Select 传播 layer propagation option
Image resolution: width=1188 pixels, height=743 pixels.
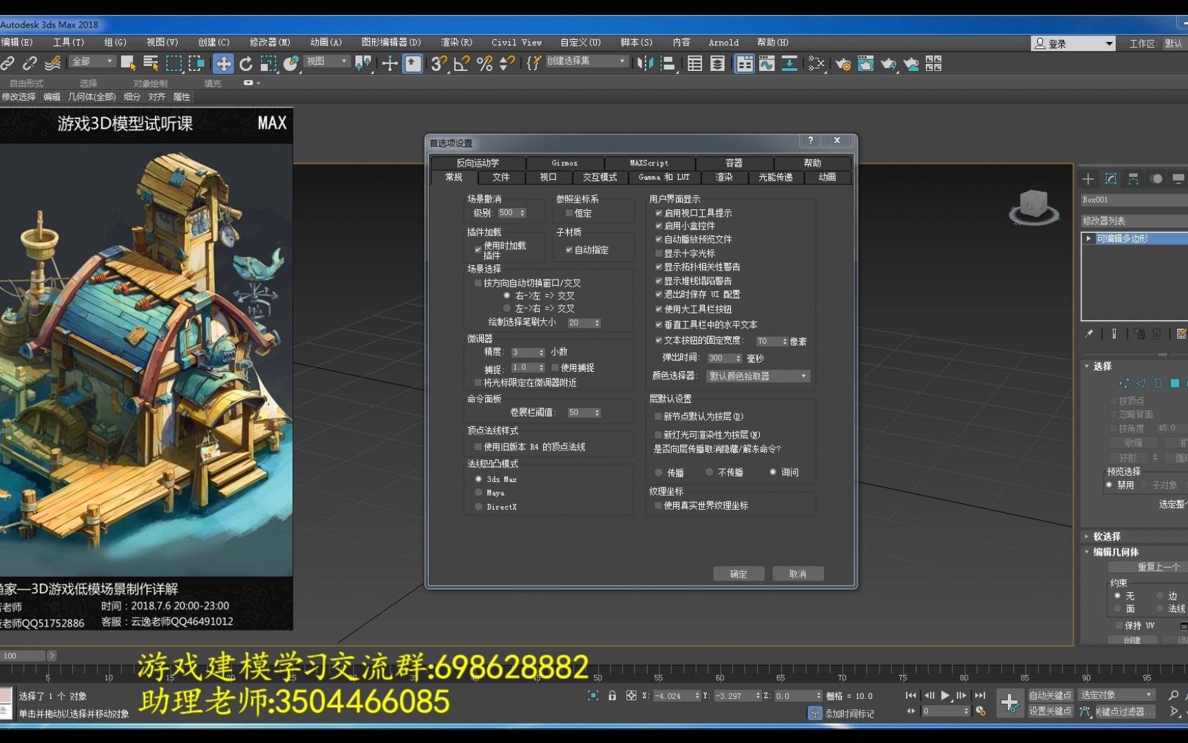(x=659, y=472)
